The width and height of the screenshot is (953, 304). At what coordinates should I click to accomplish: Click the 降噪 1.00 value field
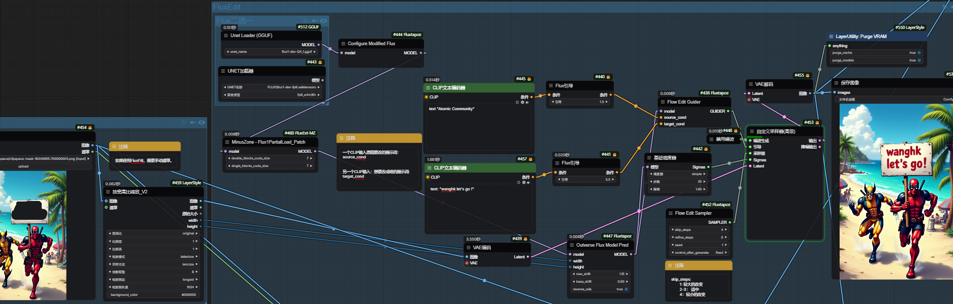(678, 189)
